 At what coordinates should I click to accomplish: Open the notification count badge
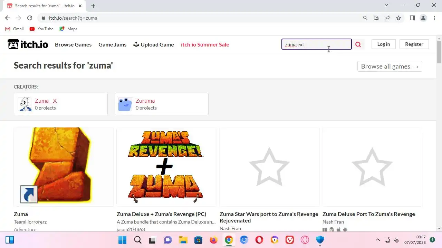point(432,239)
